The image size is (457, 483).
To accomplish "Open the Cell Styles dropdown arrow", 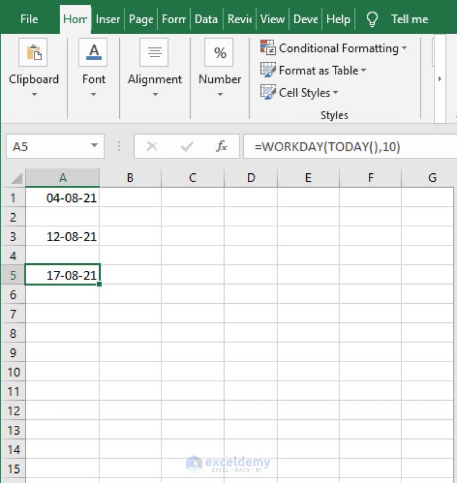I will 335,92.
